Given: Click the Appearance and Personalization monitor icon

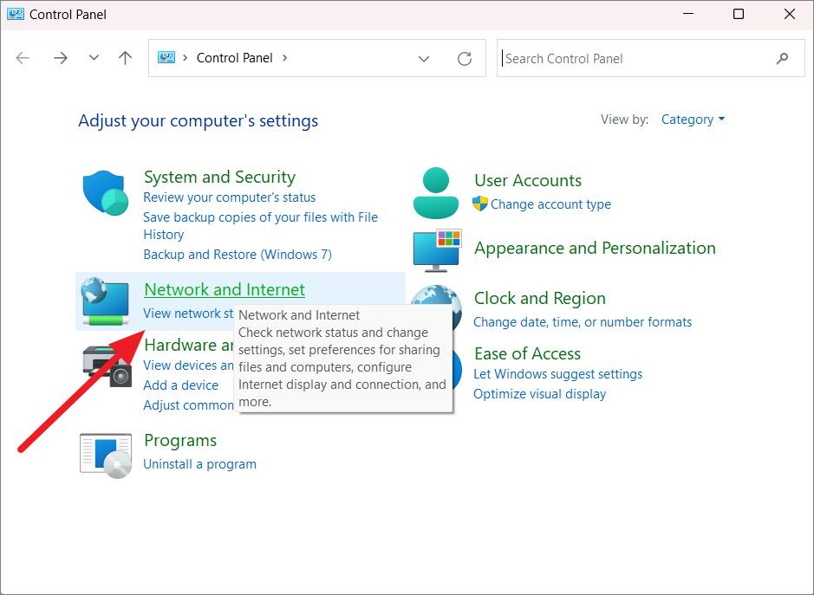Looking at the screenshot, I should coord(437,250).
